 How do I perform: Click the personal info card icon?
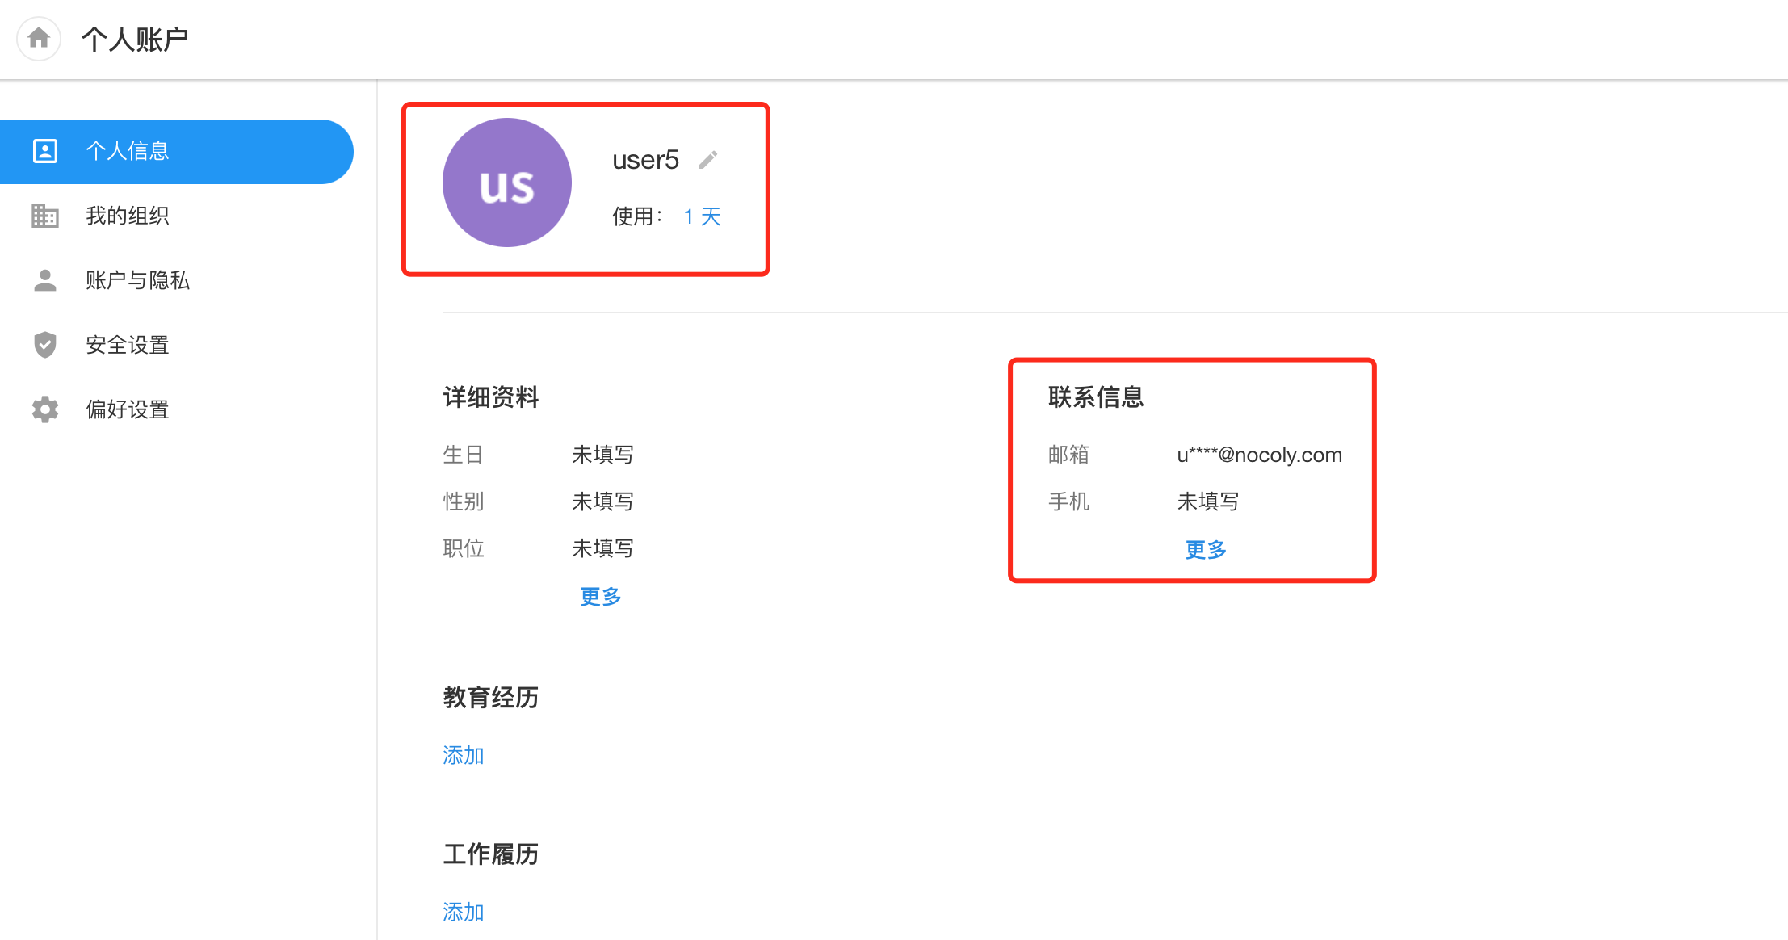(45, 151)
